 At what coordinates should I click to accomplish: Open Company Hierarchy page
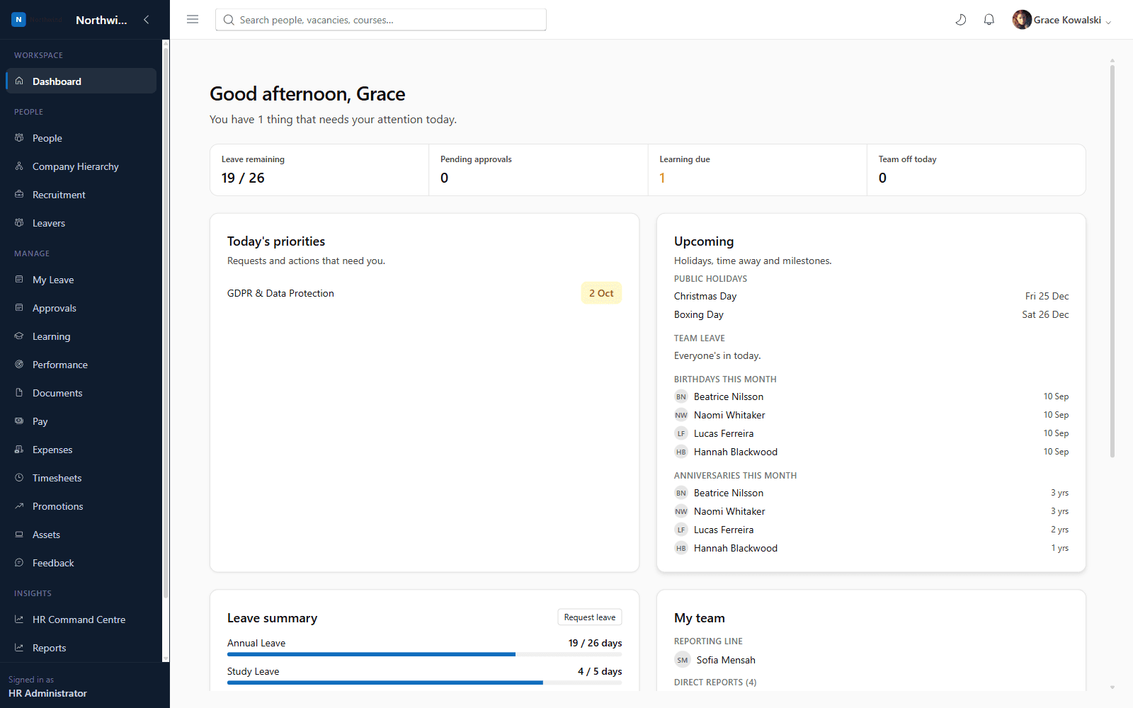point(81,166)
